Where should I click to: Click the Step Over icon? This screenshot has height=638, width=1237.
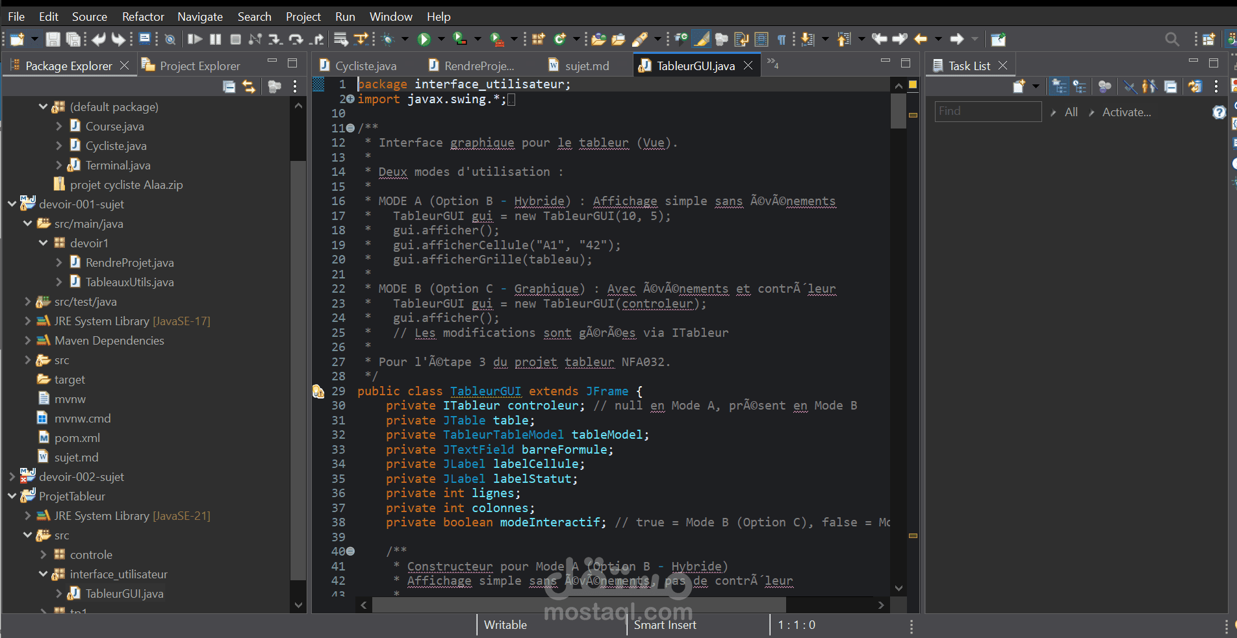[x=296, y=40]
